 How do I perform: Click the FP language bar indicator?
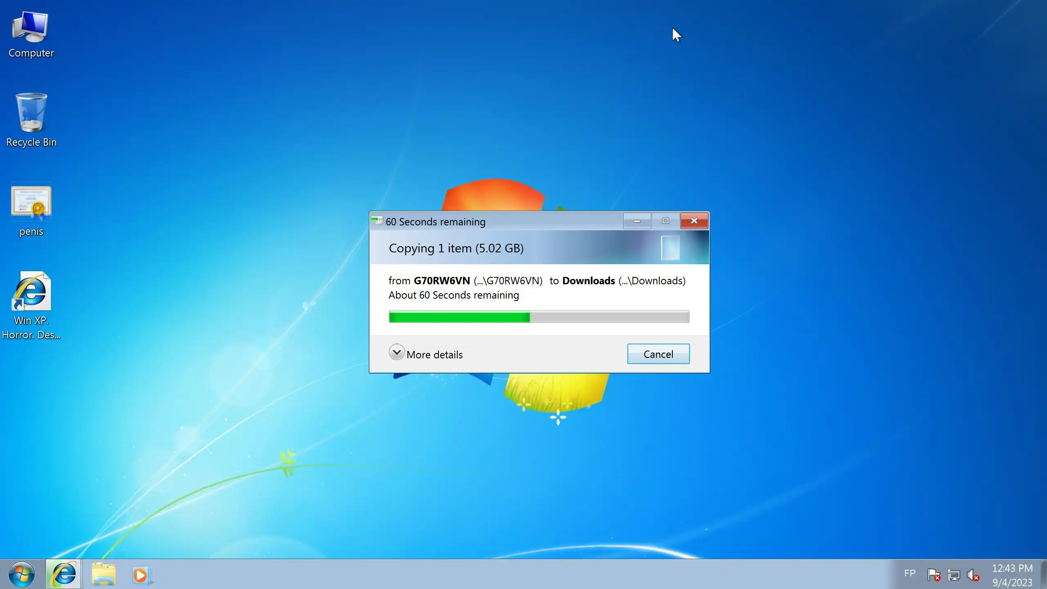click(x=910, y=573)
